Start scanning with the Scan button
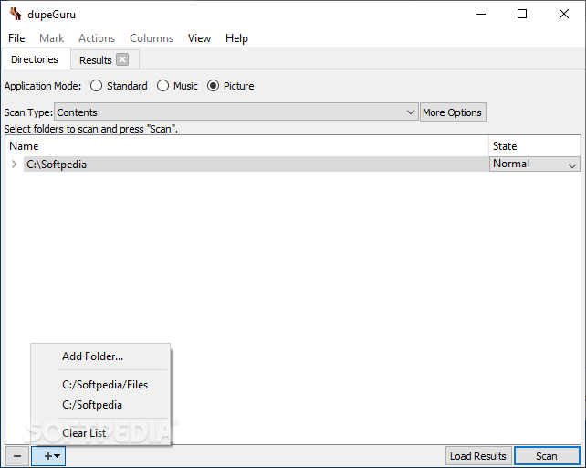586x468 pixels. (547, 456)
